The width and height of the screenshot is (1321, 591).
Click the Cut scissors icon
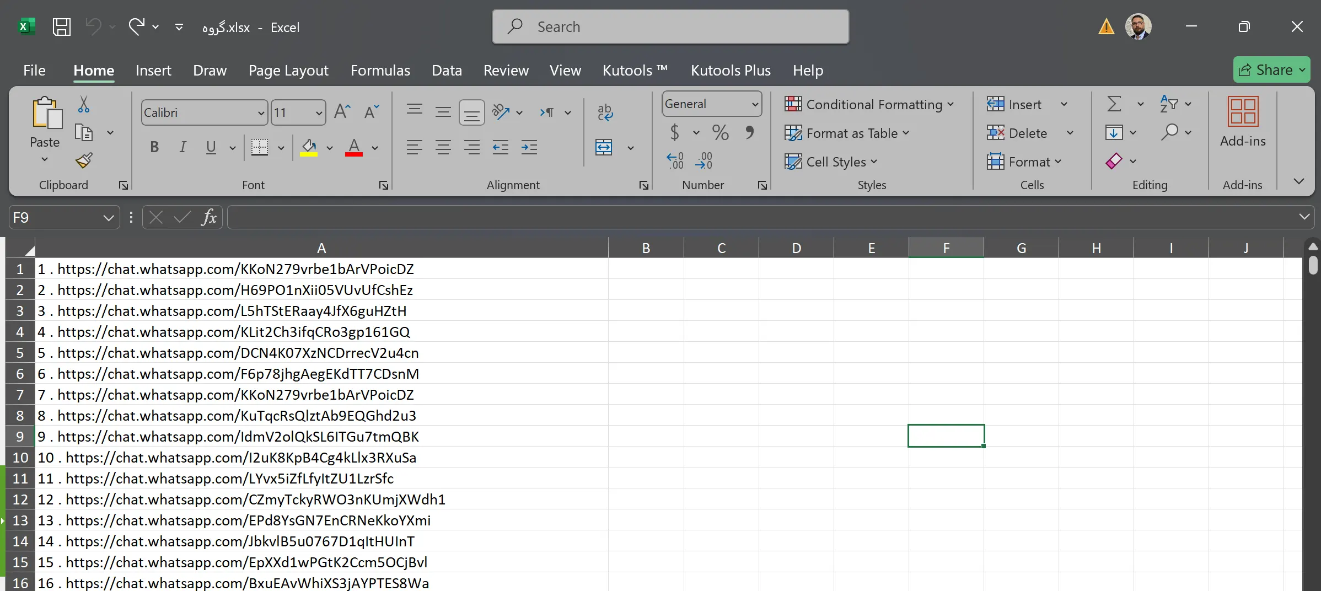click(84, 104)
